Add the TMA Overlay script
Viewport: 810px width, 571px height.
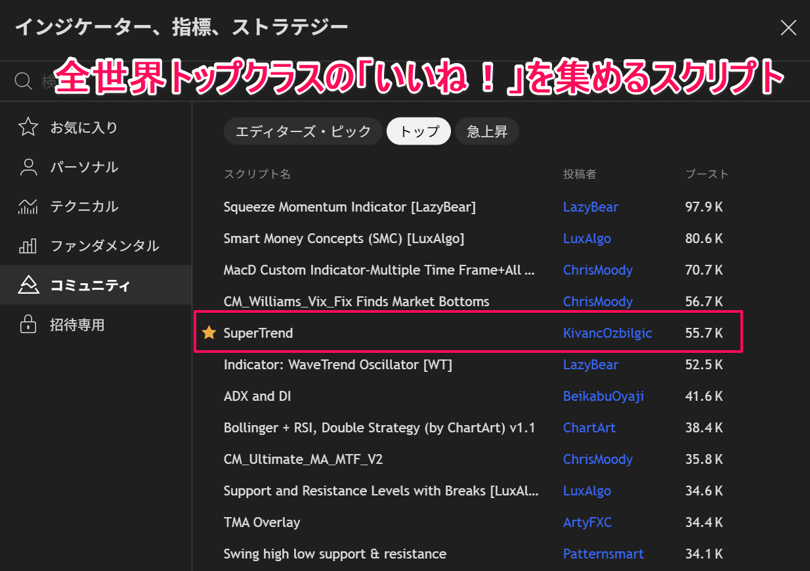(x=262, y=522)
